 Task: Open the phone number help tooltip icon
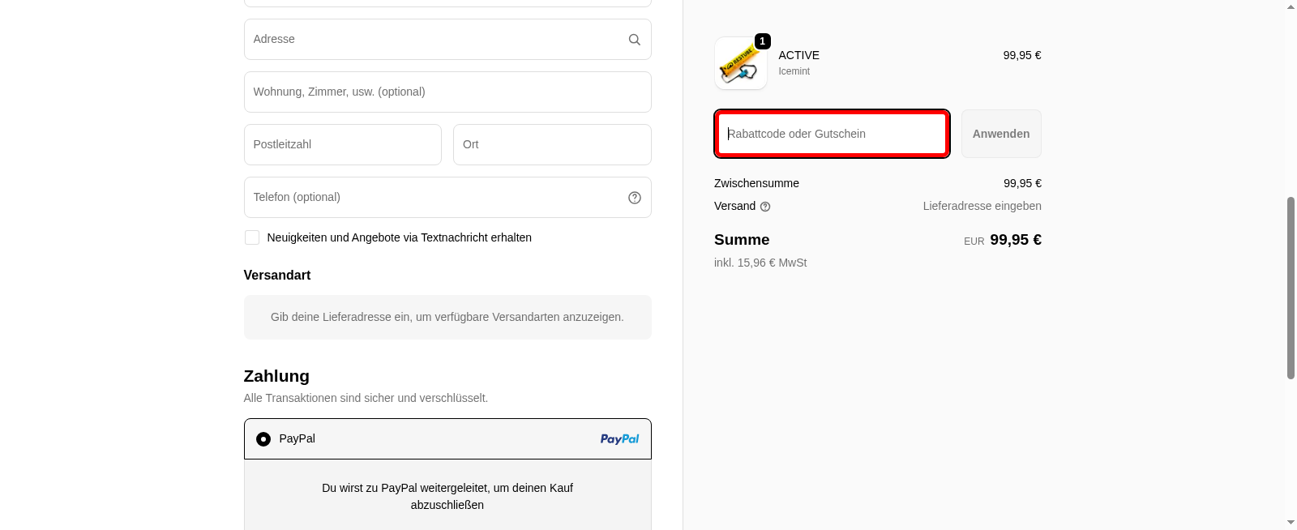[634, 197]
